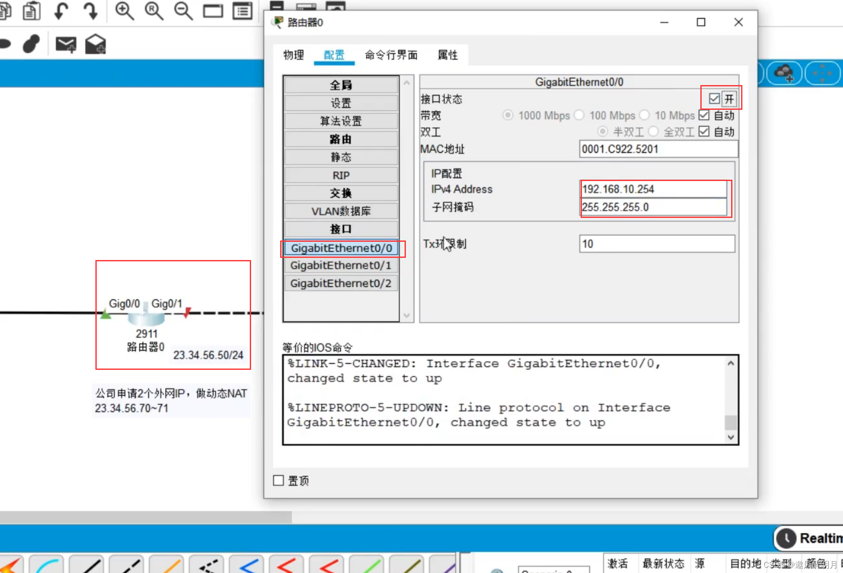The image size is (843, 573).
Task: Select the copper crossover dashed cable
Action: [127, 564]
